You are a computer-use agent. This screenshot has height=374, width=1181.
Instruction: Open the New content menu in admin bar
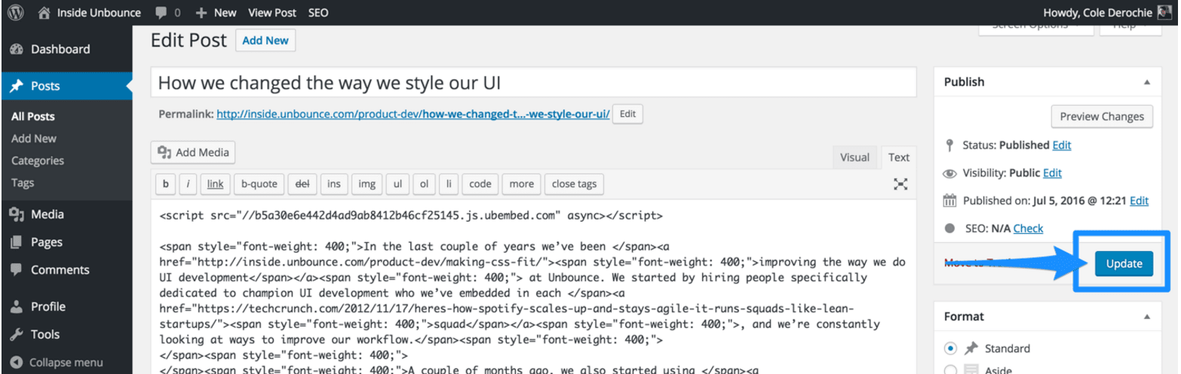[x=216, y=13]
